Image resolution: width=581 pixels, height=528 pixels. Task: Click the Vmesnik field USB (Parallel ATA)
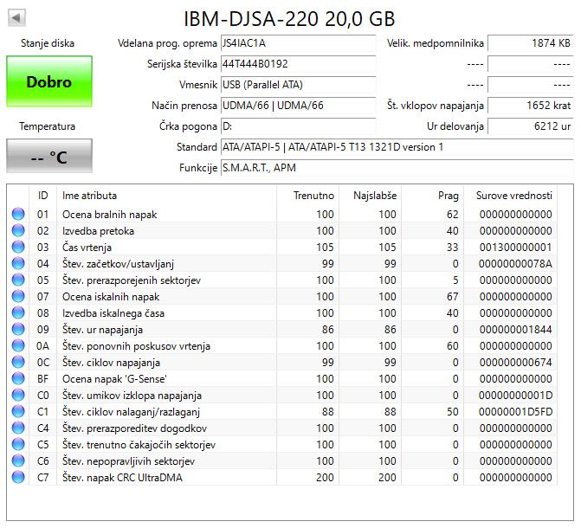(297, 85)
